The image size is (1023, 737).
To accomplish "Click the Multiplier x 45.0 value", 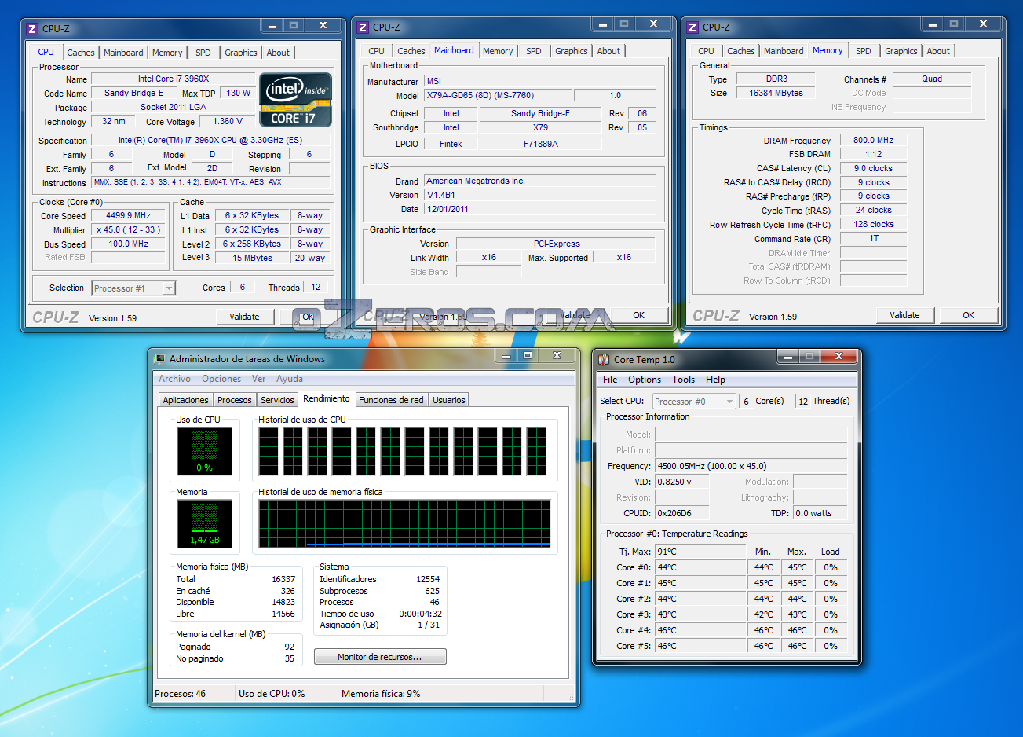I will pos(129,229).
